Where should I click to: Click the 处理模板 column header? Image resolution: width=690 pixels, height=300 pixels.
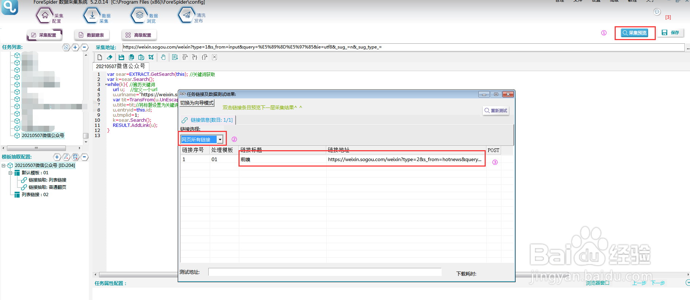pyautogui.click(x=224, y=150)
